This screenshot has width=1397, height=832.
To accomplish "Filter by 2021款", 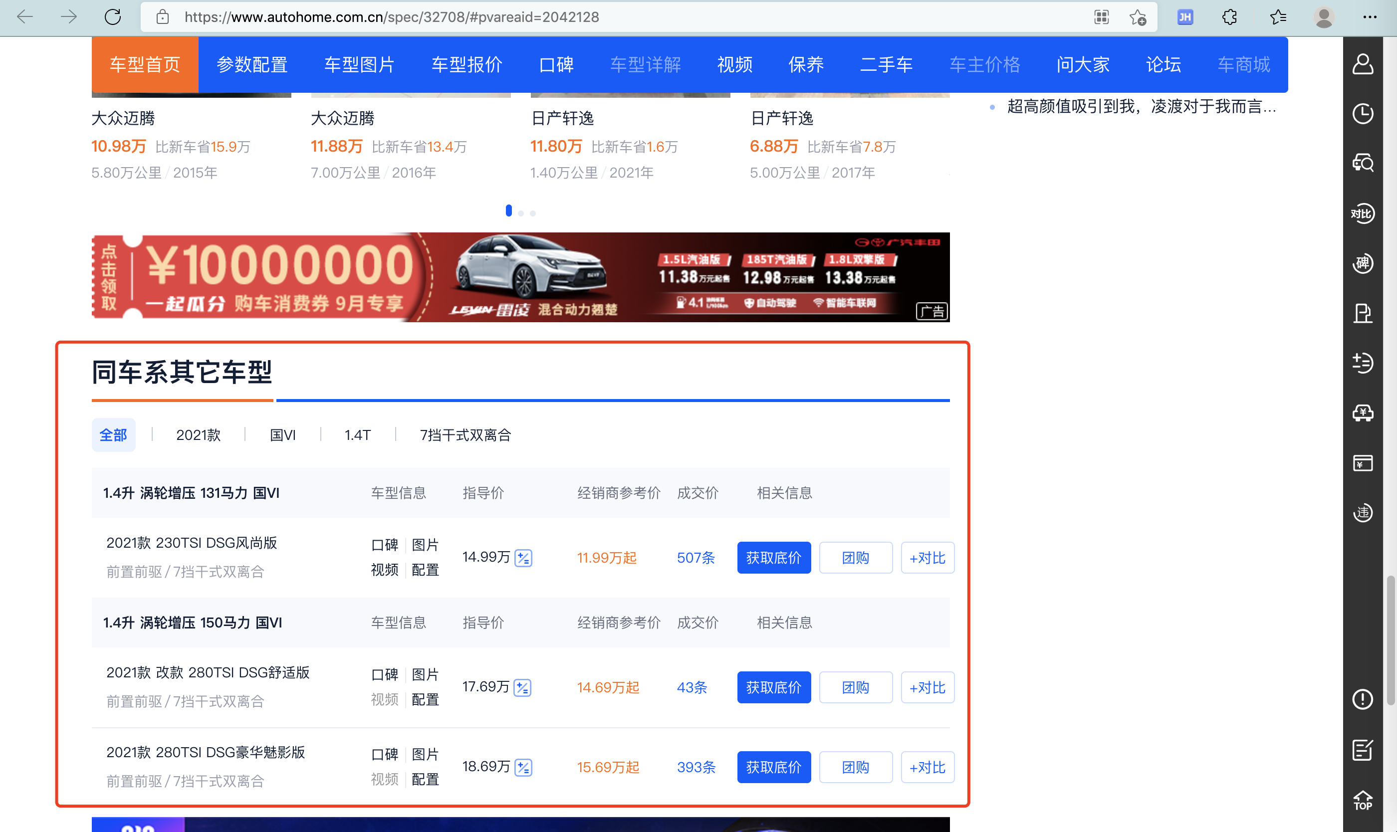I will click(x=199, y=435).
